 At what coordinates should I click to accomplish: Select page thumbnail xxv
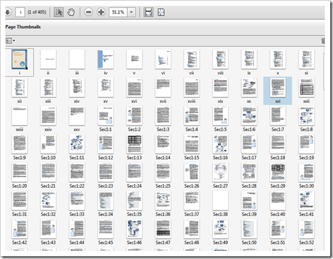(x=77, y=116)
